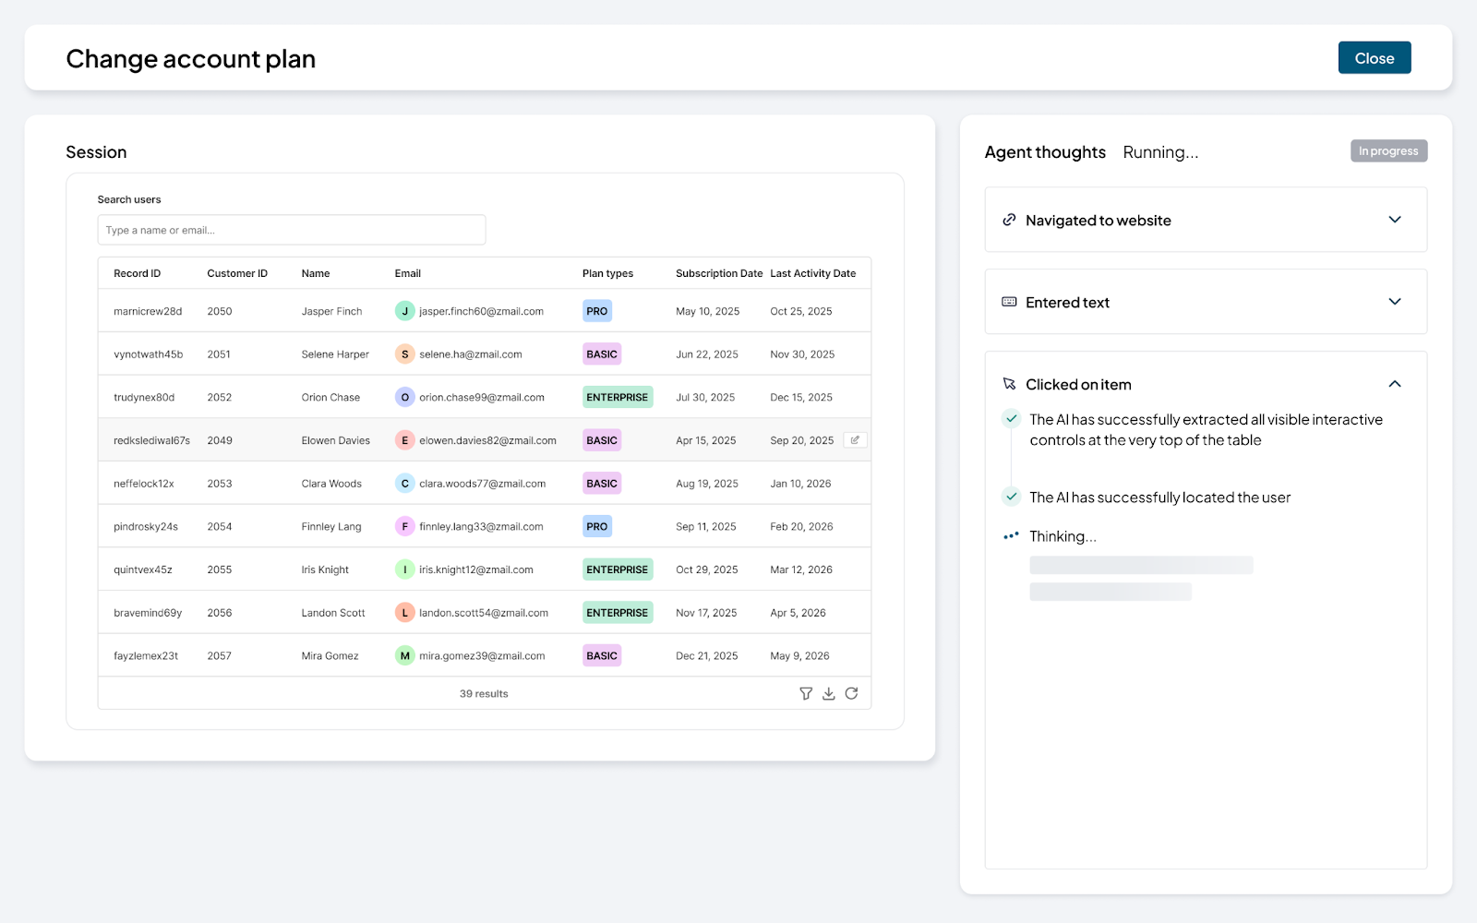
Task: Expand the Entered text section
Action: [1394, 302]
